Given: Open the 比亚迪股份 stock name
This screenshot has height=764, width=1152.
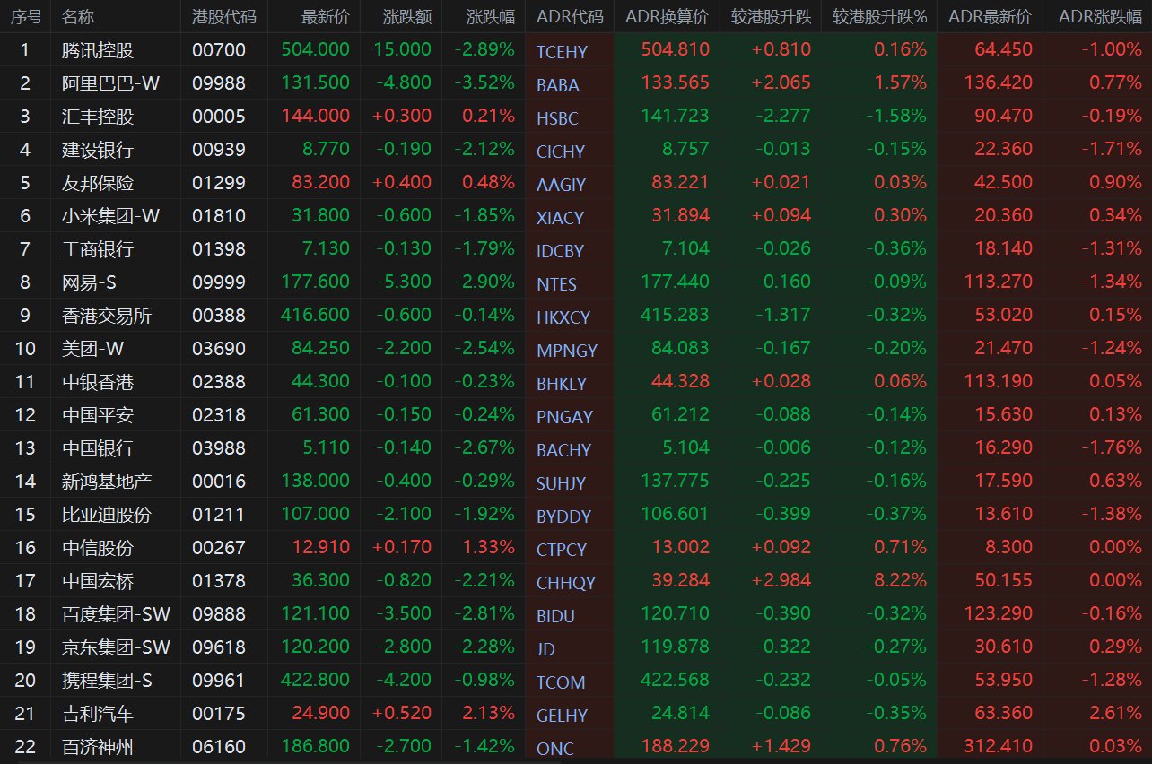Looking at the screenshot, I should 108,514.
